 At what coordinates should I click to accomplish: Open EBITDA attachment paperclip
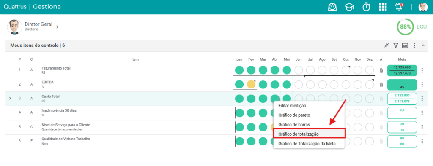381,85
